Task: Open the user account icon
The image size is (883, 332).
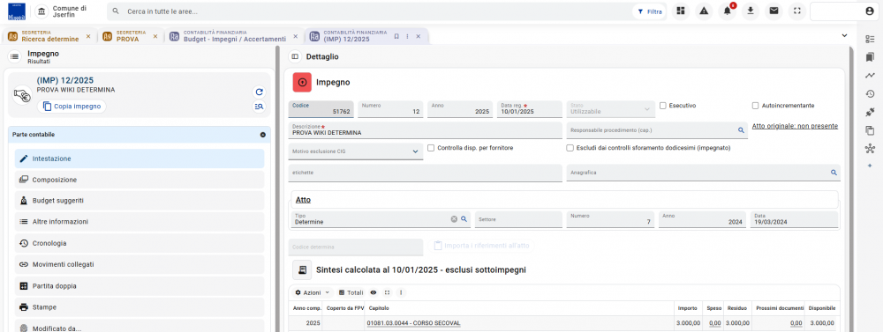Action: [x=870, y=11]
